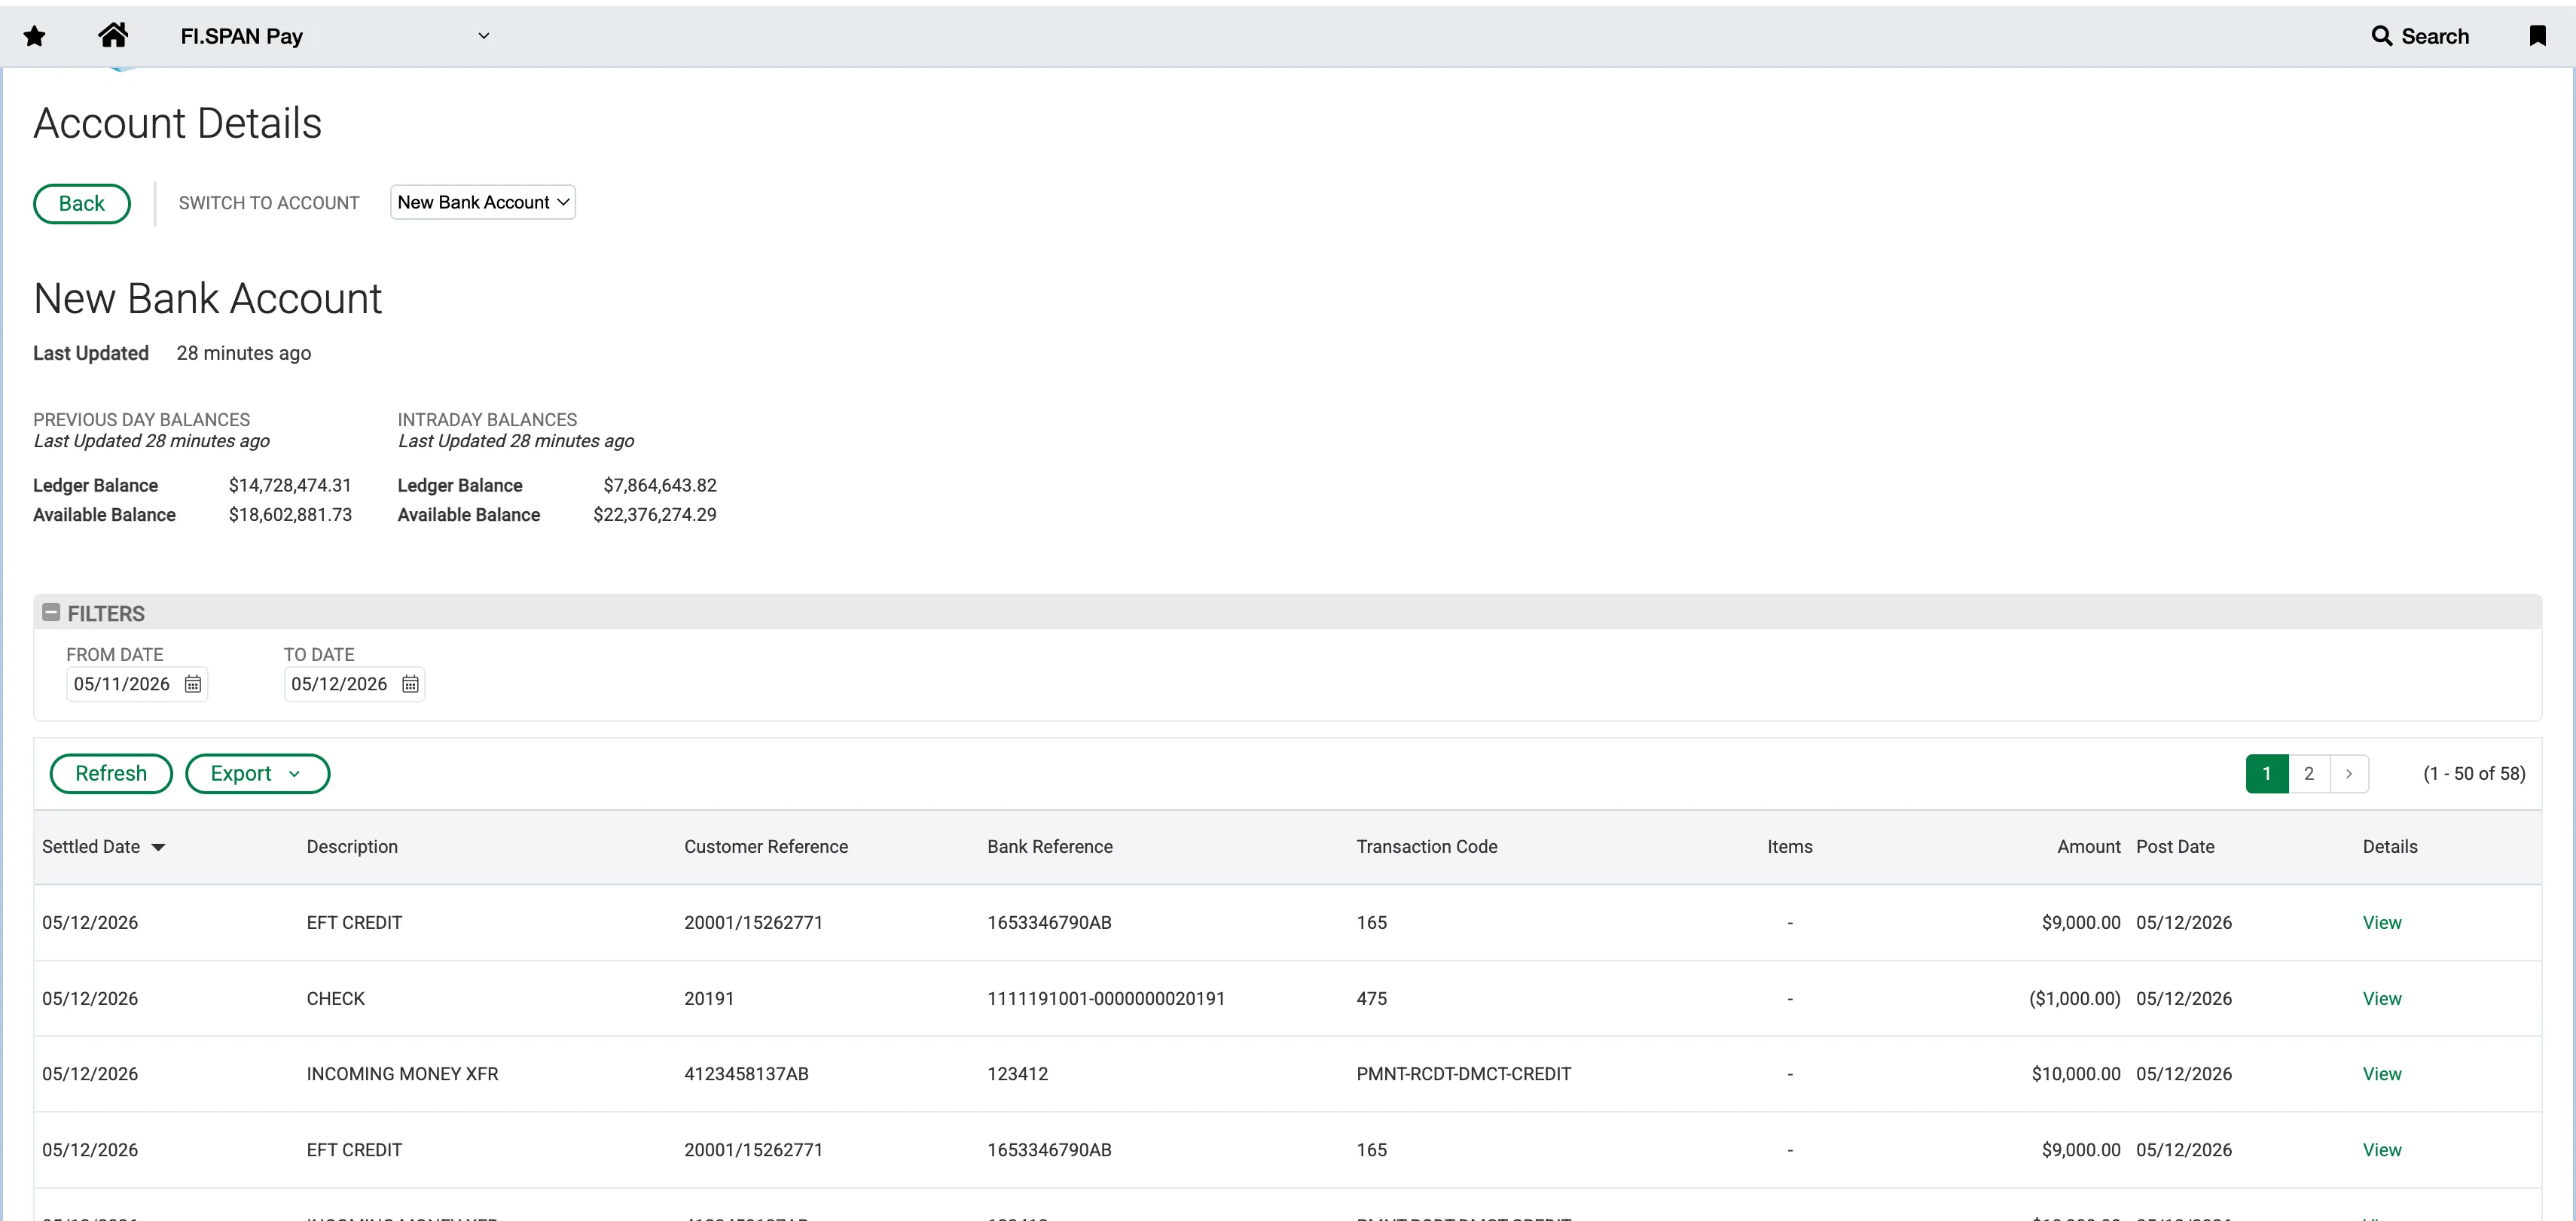
Task: Click customer reference 20191
Action: (x=709, y=999)
